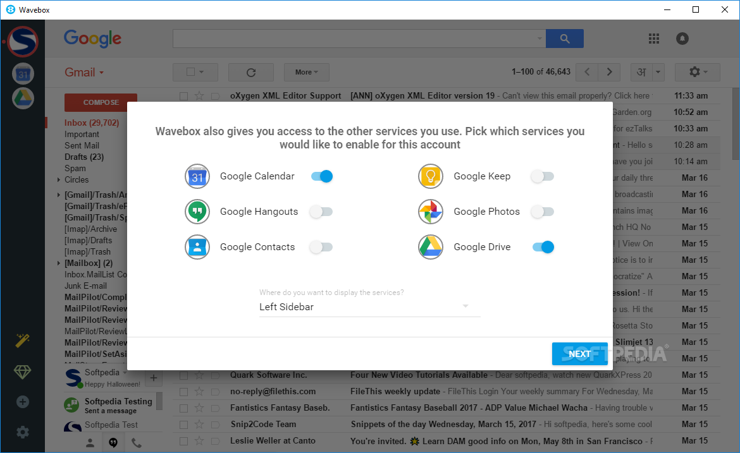740x453 pixels.
Task: Open the Gmail switcher dropdown
Action: [x=84, y=73]
